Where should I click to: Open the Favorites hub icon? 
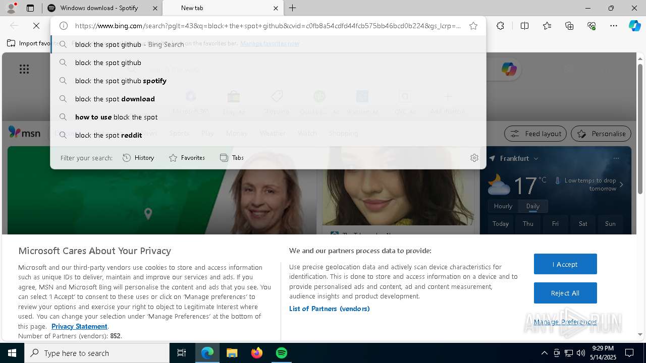547,26
